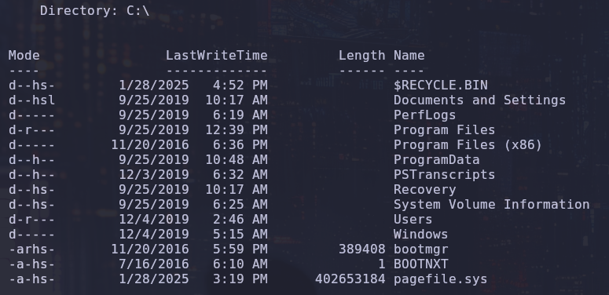The image size is (609, 295).
Task: Click the Directory: C:\ path text
Action: (x=94, y=11)
